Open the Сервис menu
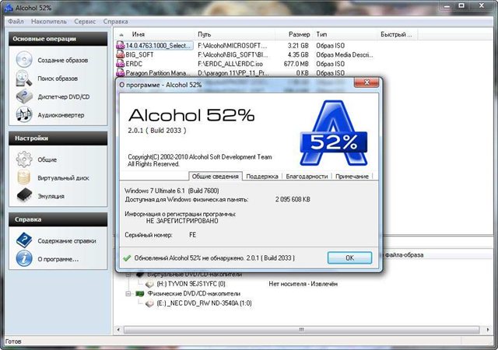 coord(85,22)
